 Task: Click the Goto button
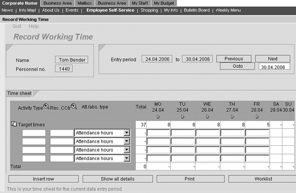(237, 66)
